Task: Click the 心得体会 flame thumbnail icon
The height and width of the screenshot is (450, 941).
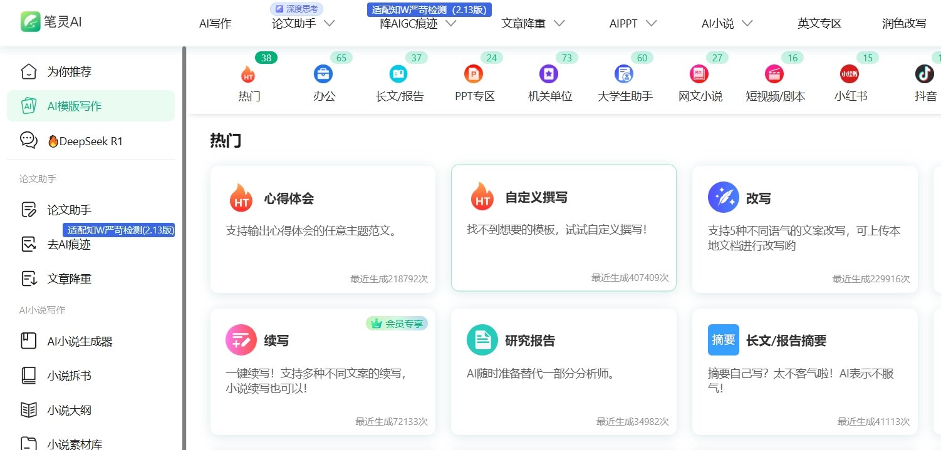Action: pyautogui.click(x=241, y=197)
